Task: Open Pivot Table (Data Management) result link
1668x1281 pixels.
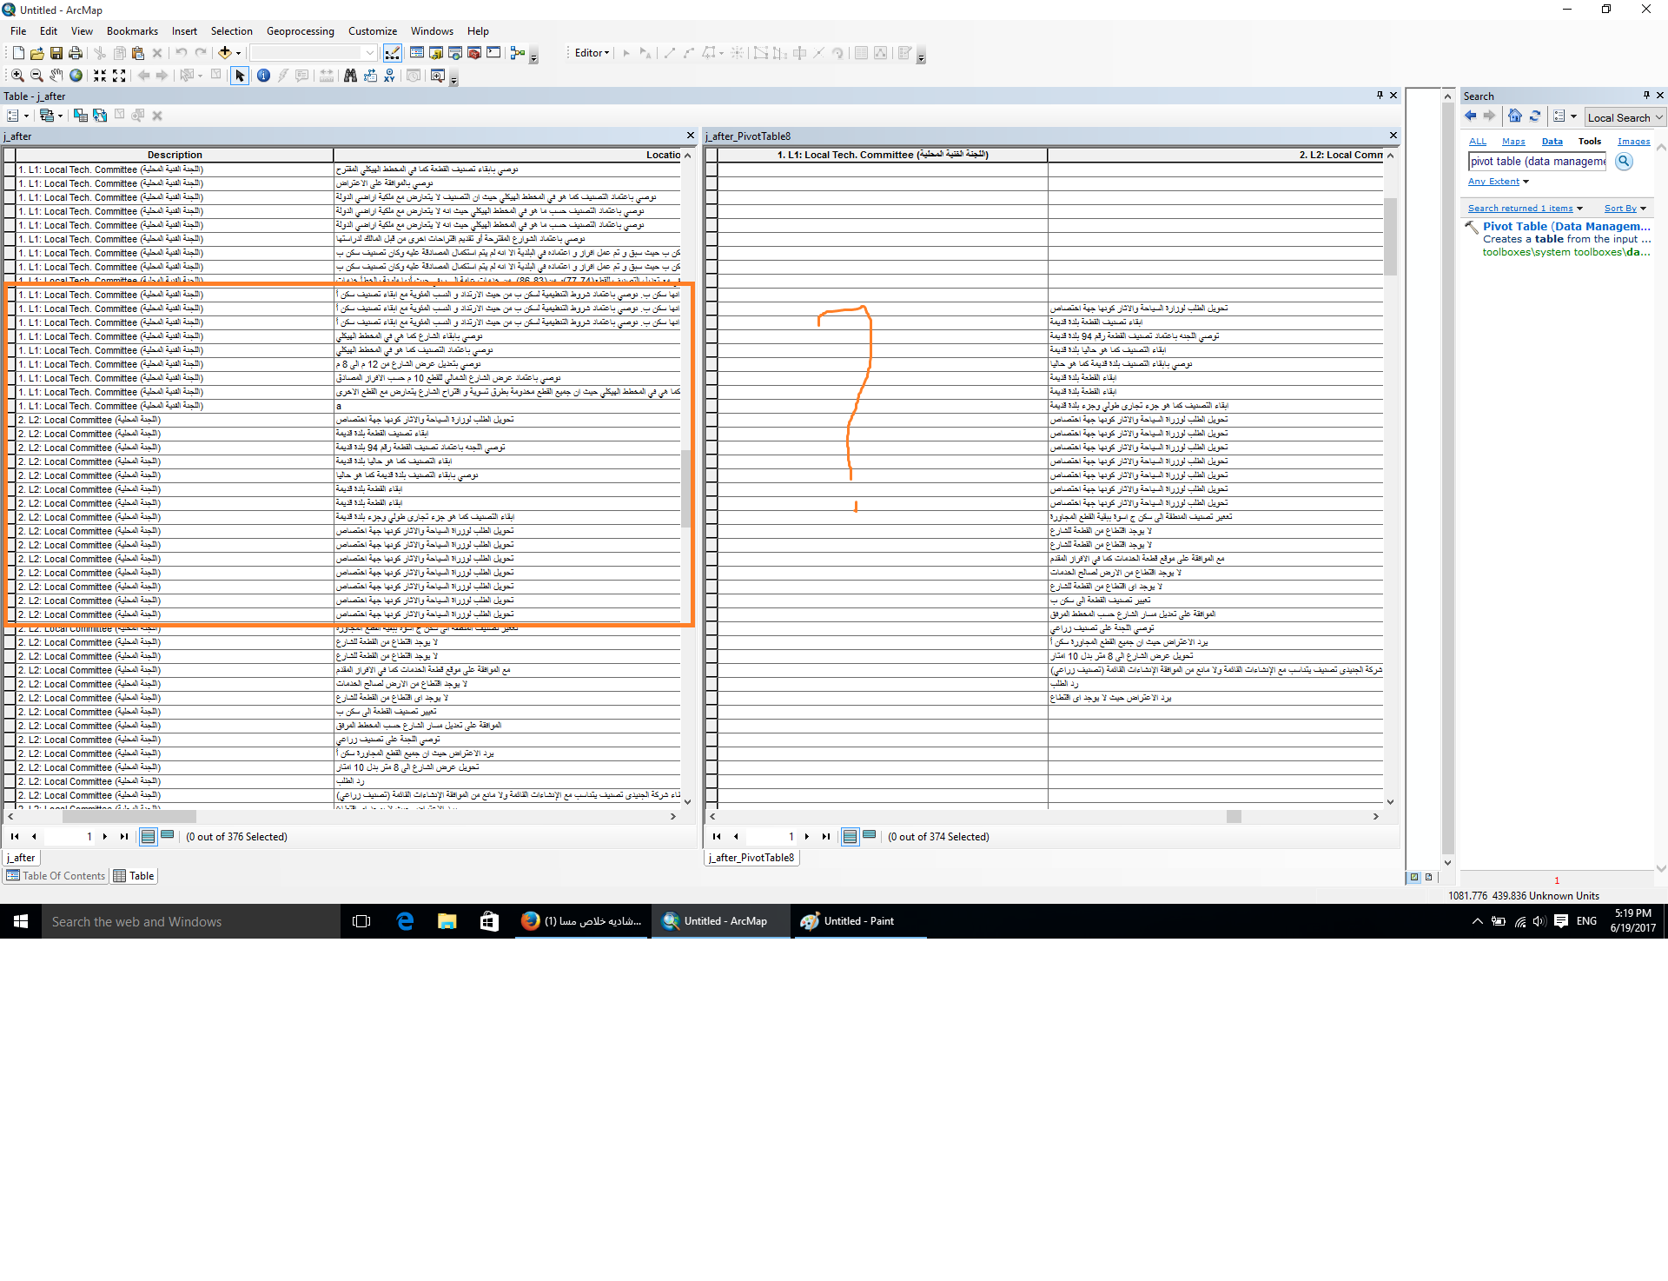Action: tap(1565, 226)
